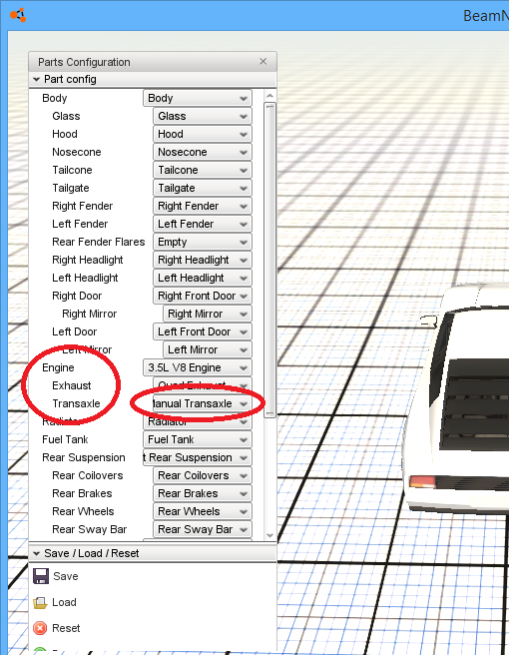Click the Right Door row label
Viewport: 509px width, 655px height.
click(77, 296)
